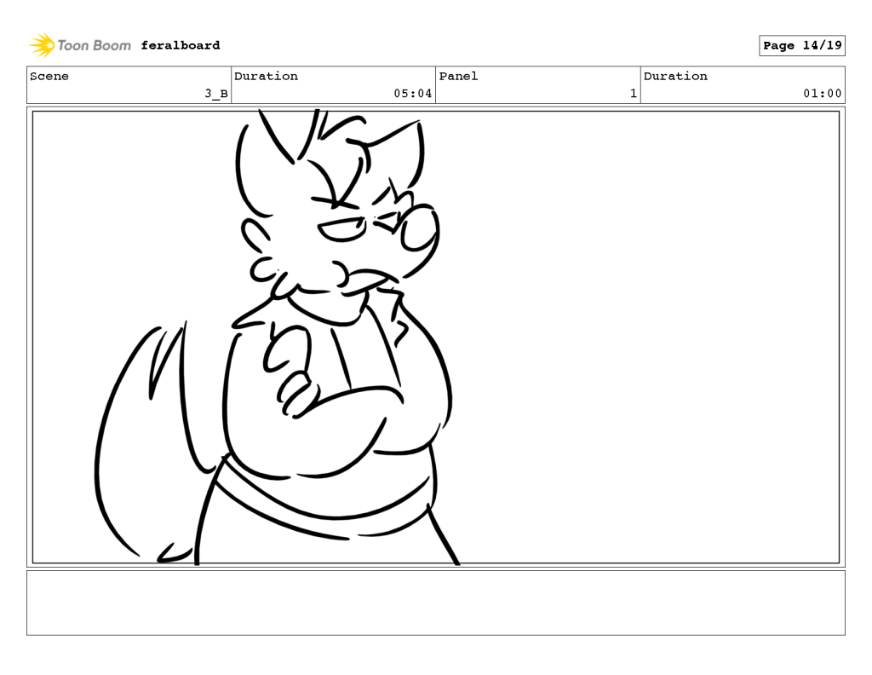Click the panel Duration label

pyautogui.click(x=675, y=77)
